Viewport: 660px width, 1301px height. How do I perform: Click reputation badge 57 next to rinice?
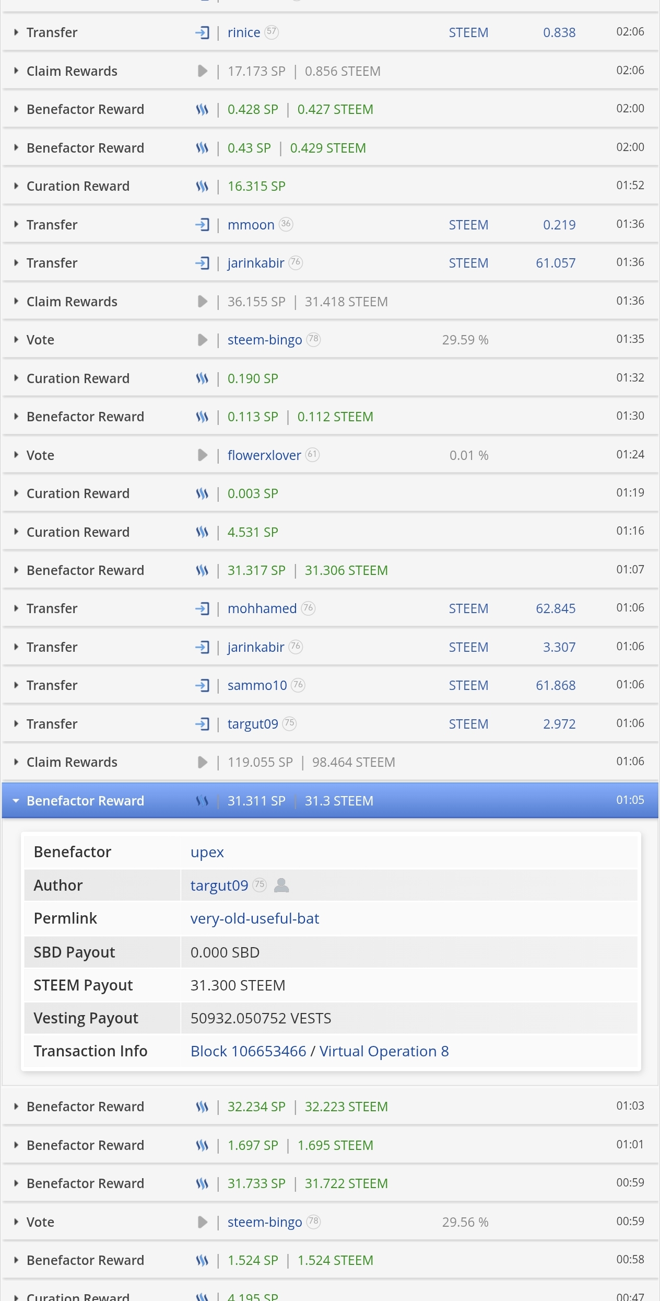coord(272,32)
